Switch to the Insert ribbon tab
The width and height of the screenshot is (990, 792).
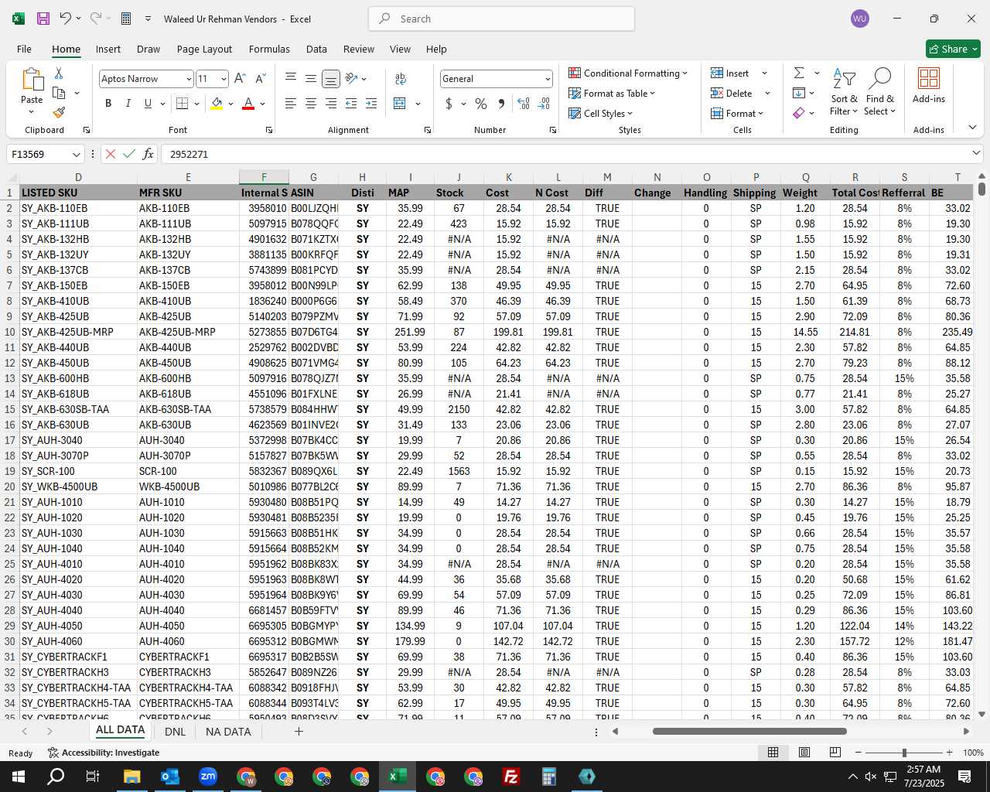(x=108, y=49)
